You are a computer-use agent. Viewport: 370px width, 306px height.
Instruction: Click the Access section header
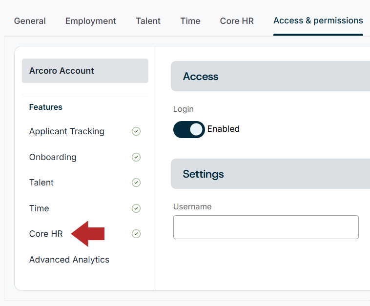coord(270,76)
